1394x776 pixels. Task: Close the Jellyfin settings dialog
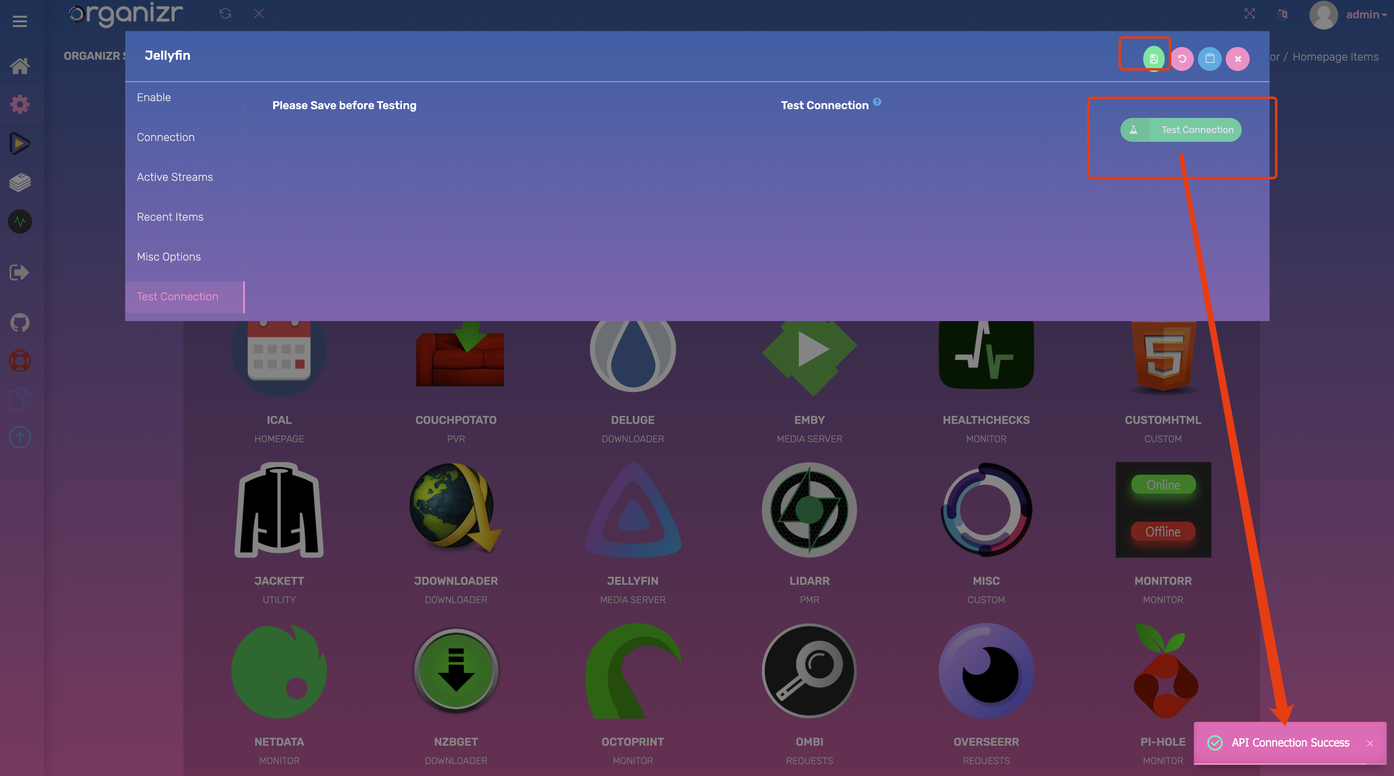(1238, 59)
